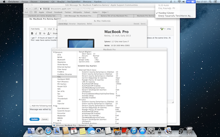Select Bluetooth in hardware tree

click(61, 60)
